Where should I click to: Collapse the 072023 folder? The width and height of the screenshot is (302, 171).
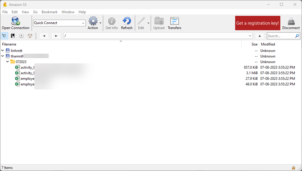[7, 62]
